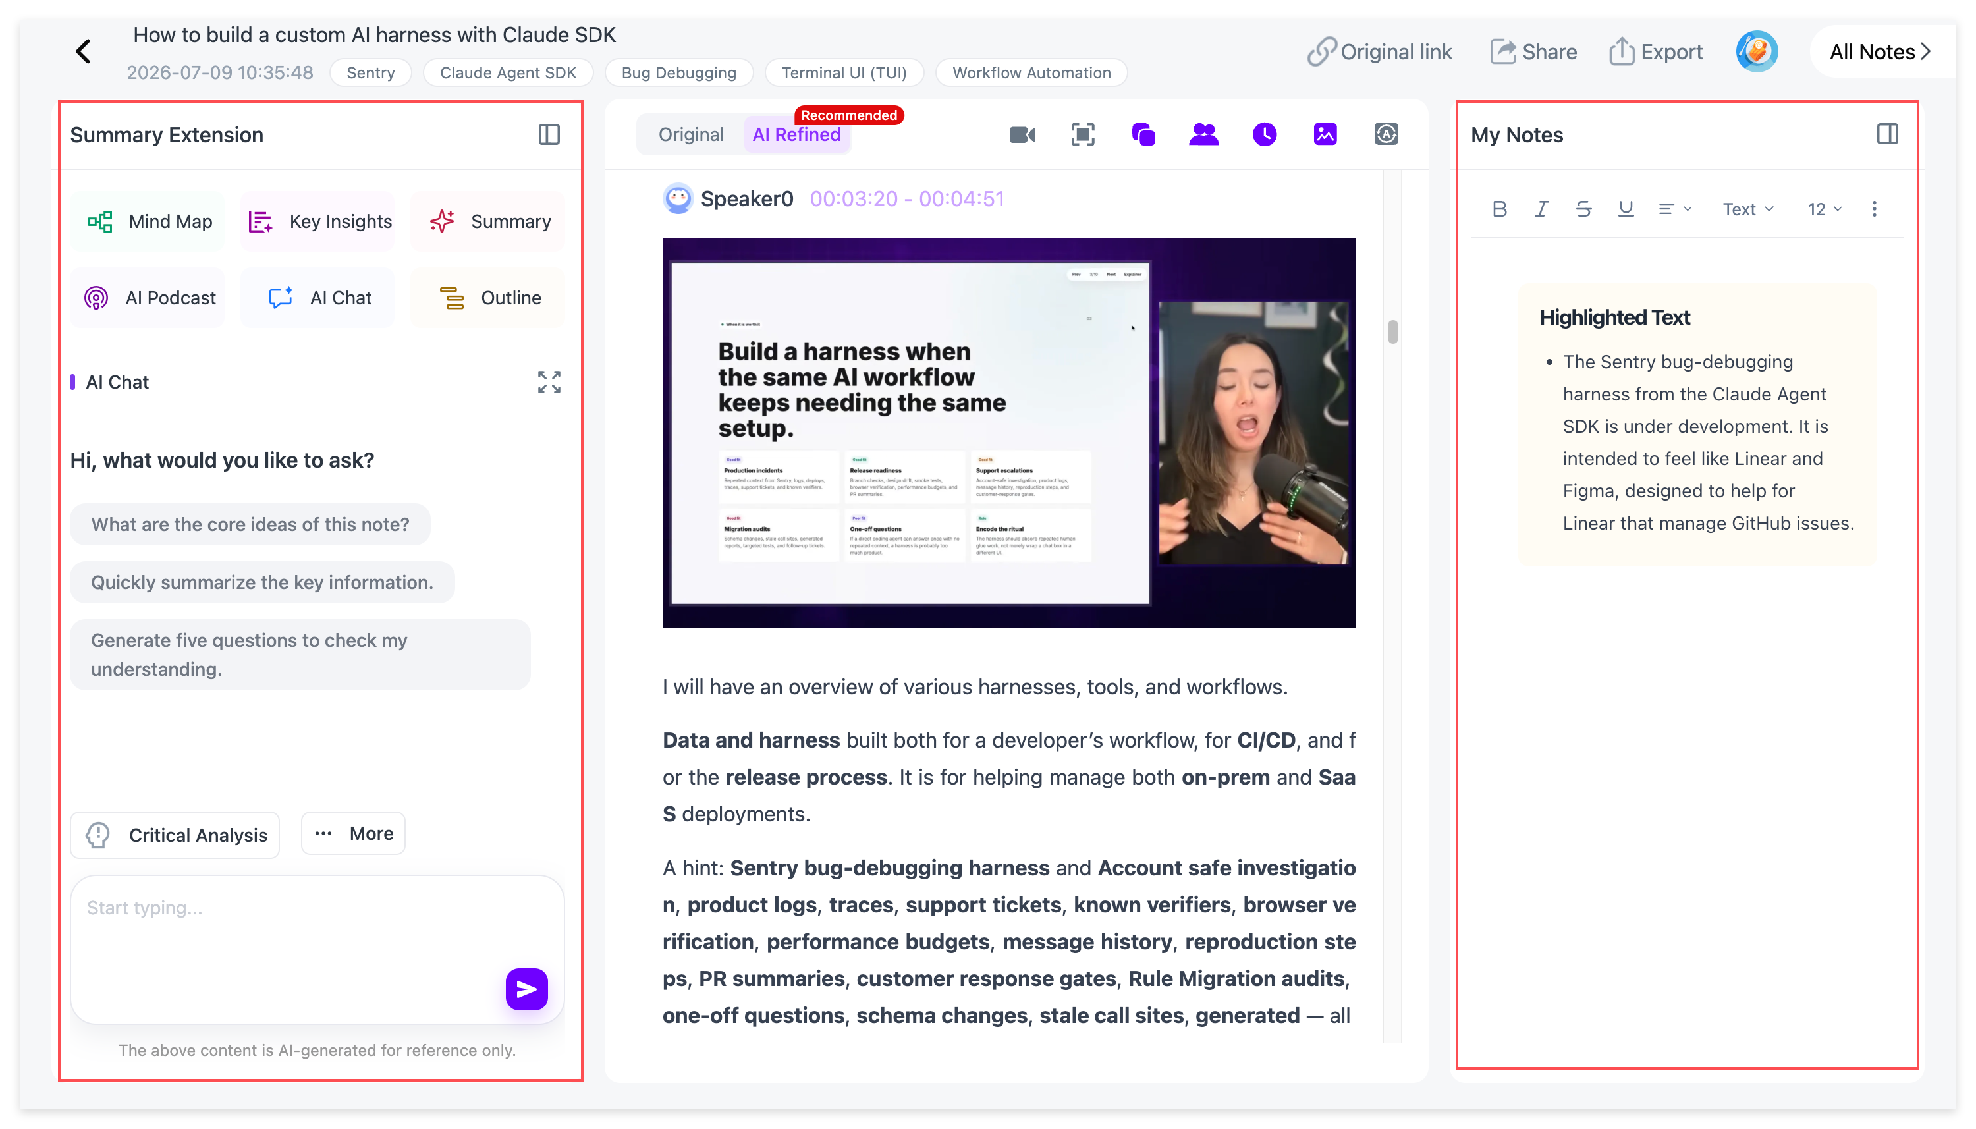Viewport: 1976px width, 1129px height.
Task: Toggle the speakers people icon
Action: point(1203,135)
